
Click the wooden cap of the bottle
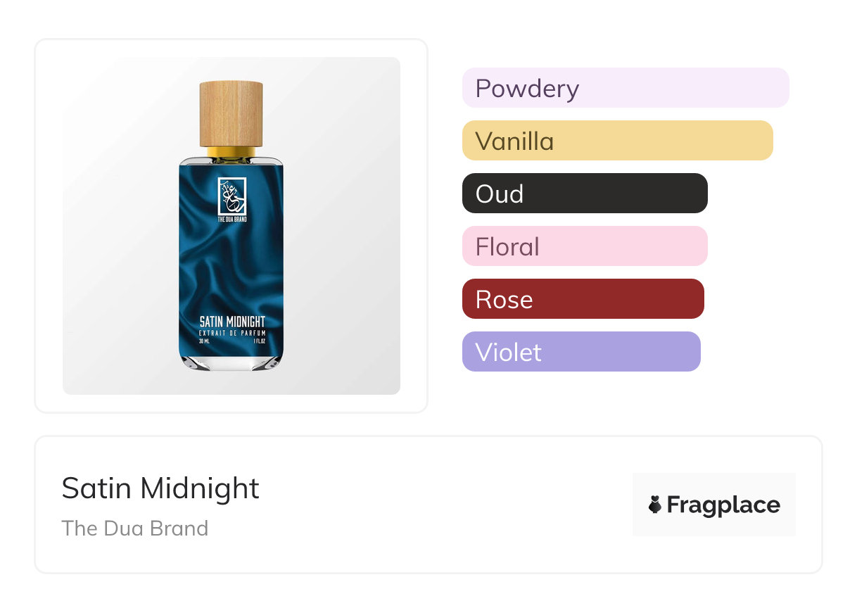[231, 113]
